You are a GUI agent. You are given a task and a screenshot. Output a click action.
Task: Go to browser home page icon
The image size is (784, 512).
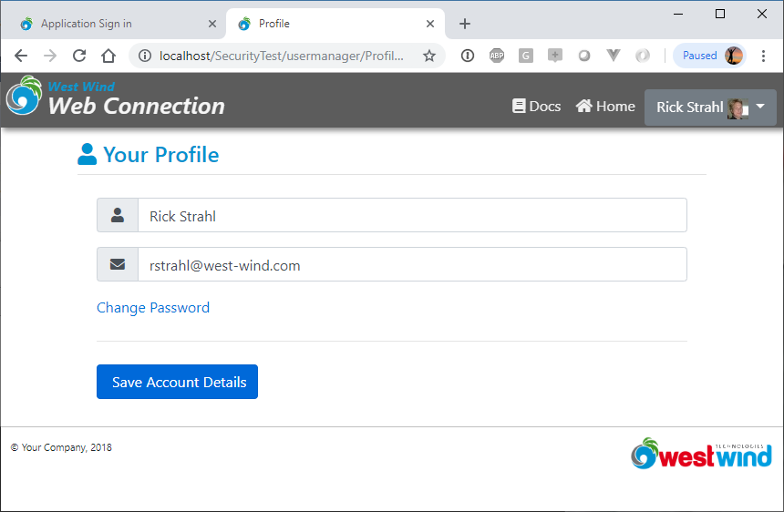[x=108, y=56]
